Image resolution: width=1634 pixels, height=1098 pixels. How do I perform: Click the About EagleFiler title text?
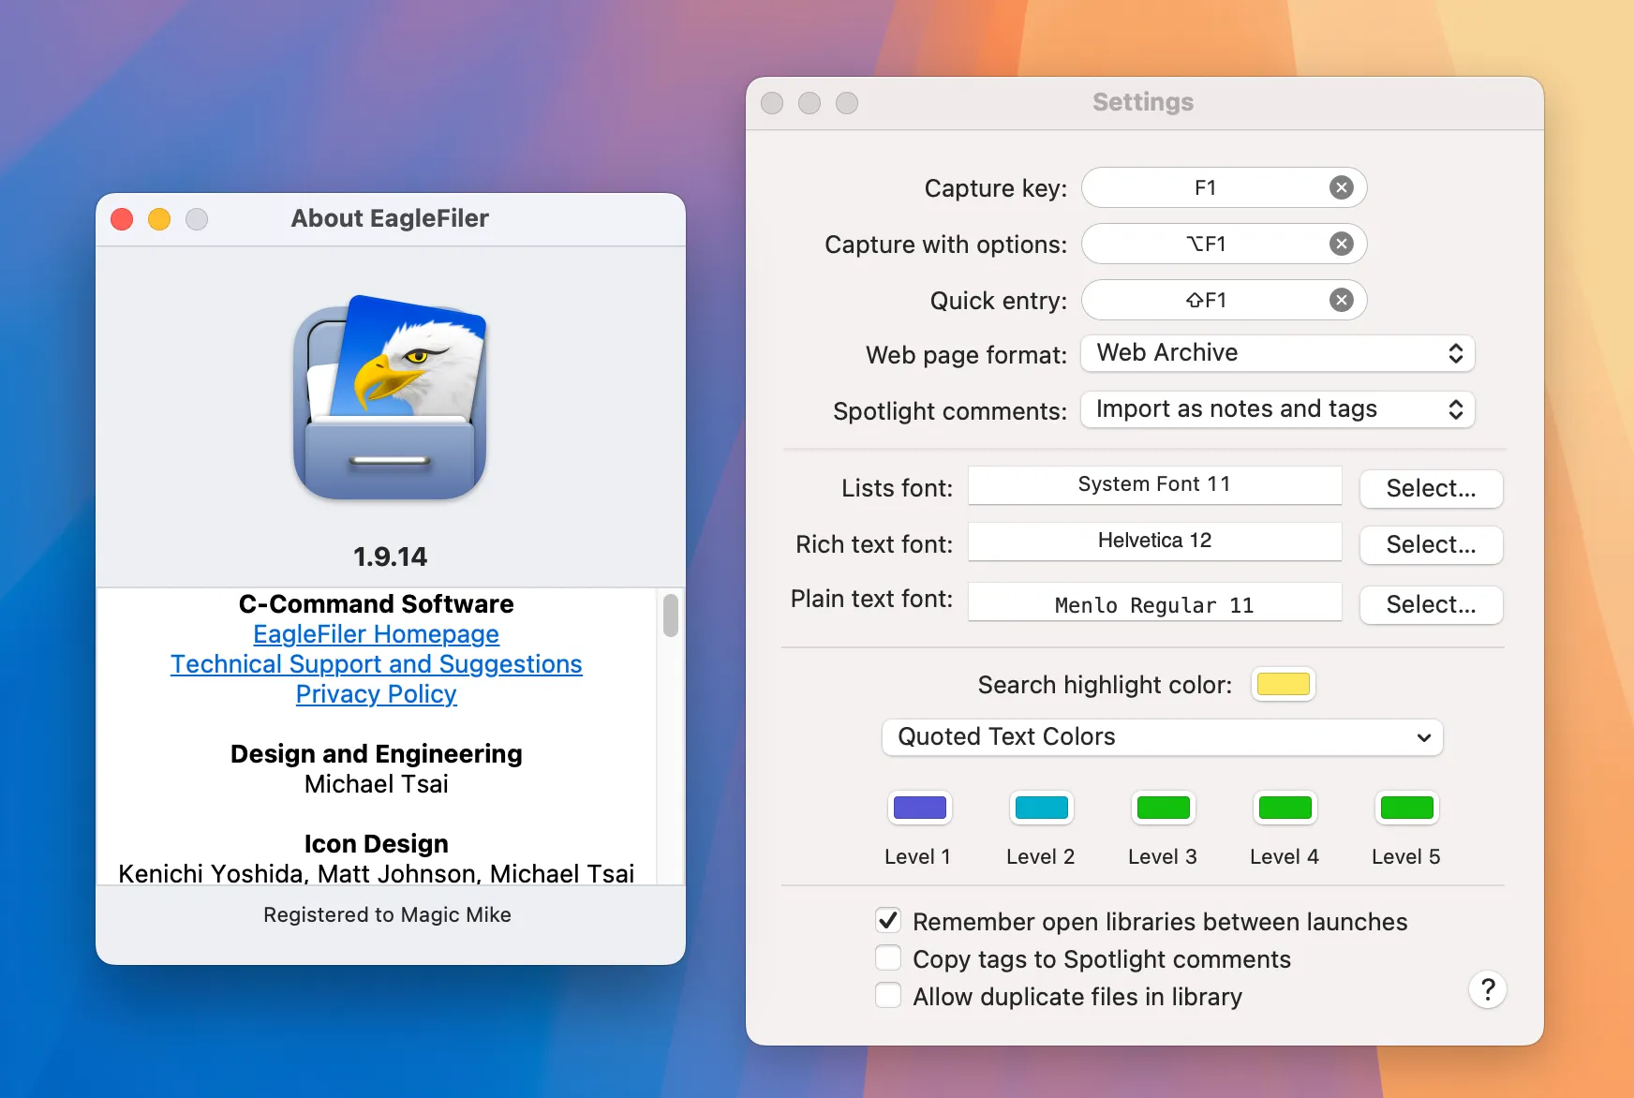390,219
